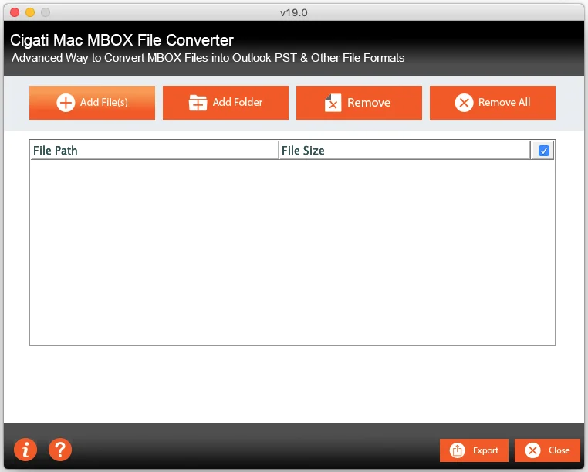Click the Remove All button
Screen dimensions: 588x472
click(492, 103)
